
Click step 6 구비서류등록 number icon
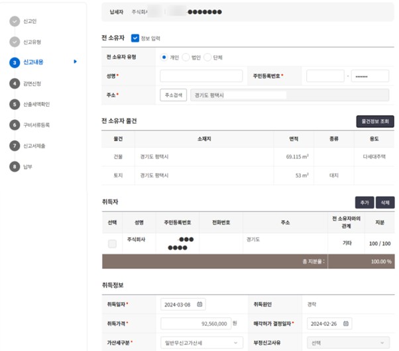[x=15, y=125]
